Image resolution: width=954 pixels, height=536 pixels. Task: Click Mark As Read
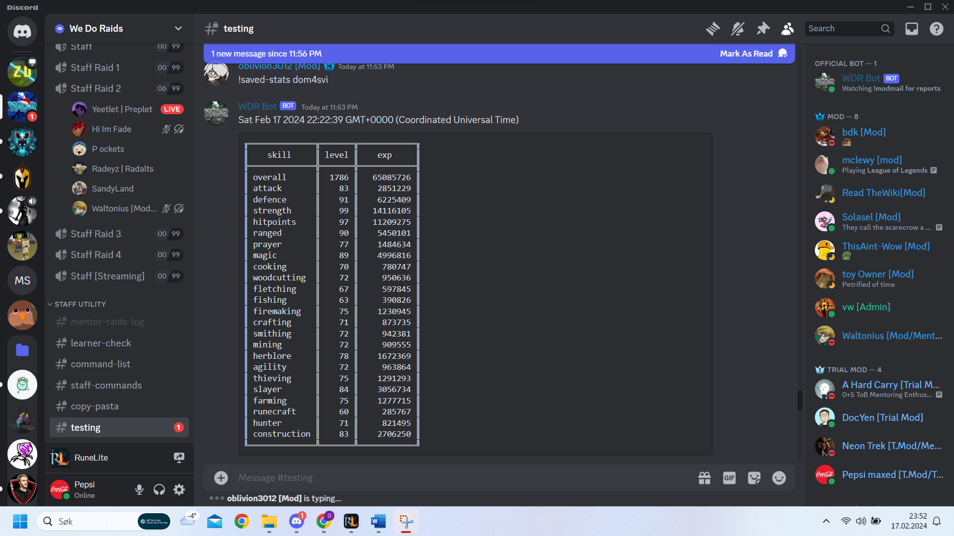coord(753,54)
